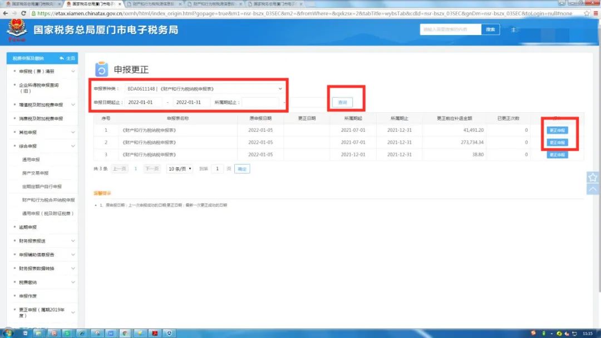Viewport: 601px width, 338px height.
Task: Reload the page with the refresh icon
Action: coord(24,13)
